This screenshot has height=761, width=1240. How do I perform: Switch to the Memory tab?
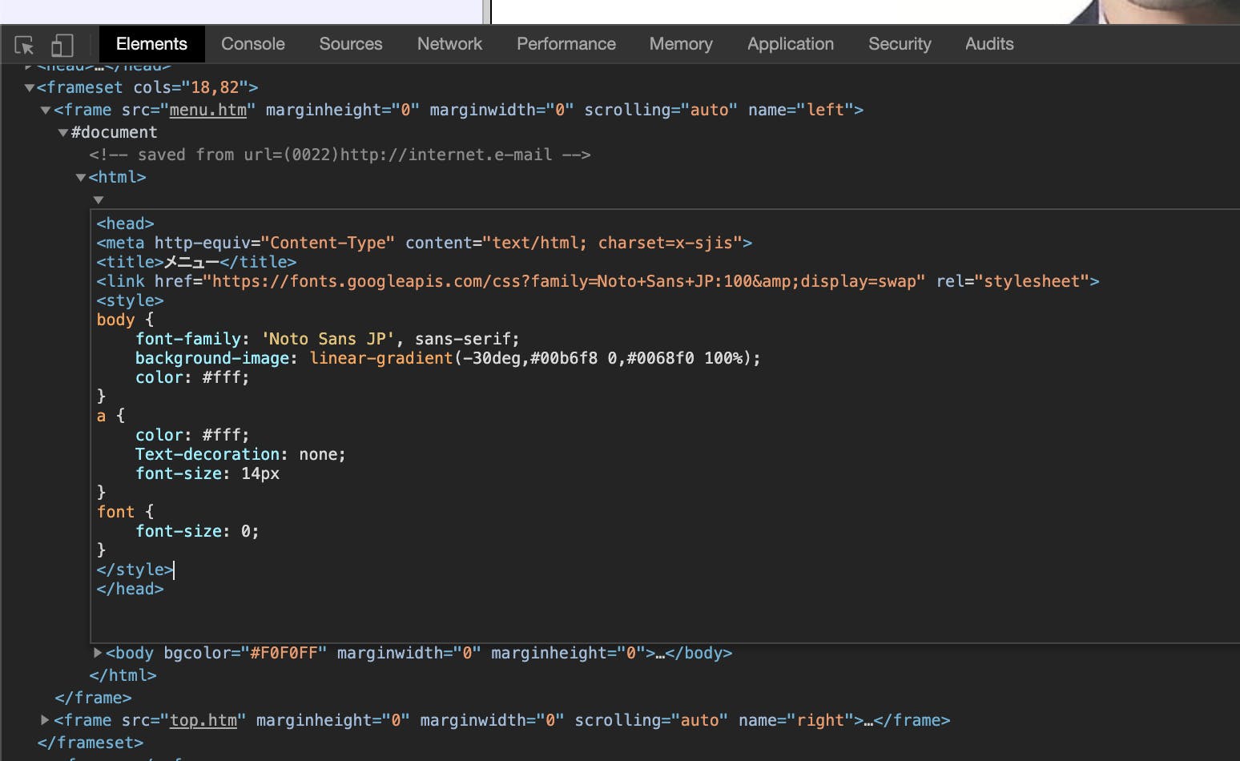pyautogui.click(x=681, y=44)
